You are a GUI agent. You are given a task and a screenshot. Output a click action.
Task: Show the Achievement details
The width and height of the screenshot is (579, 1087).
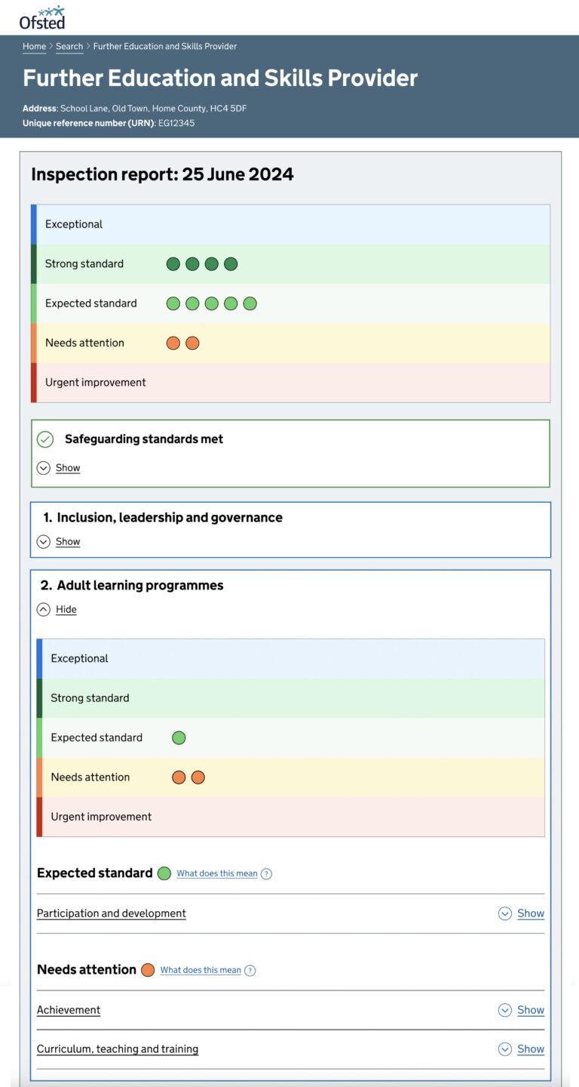(x=530, y=1009)
